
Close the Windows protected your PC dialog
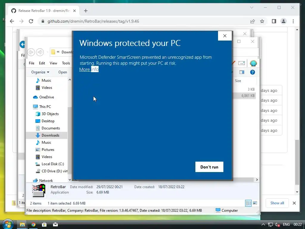tap(225, 36)
